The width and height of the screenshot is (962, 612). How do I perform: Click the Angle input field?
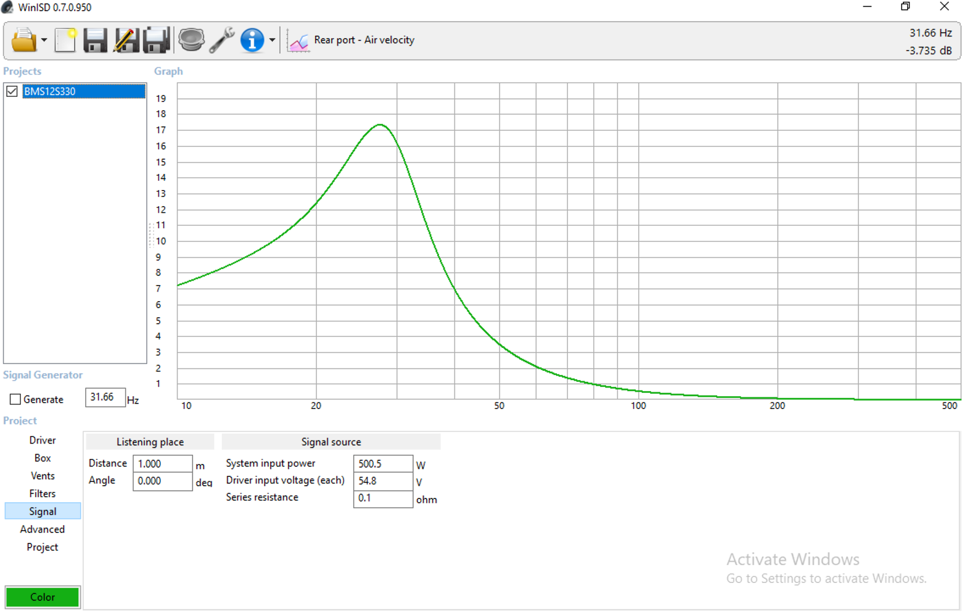[x=163, y=481]
